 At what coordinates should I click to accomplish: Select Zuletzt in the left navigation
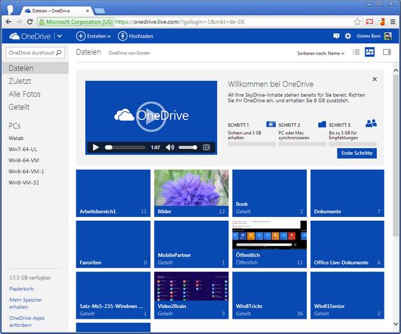pos(20,81)
